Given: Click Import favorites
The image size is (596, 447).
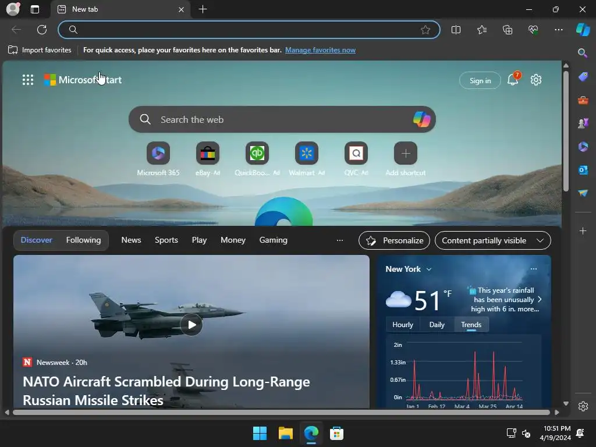Looking at the screenshot, I should (x=40, y=50).
